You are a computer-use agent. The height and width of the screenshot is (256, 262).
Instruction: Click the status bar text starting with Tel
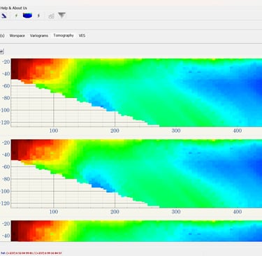(31, 253)
